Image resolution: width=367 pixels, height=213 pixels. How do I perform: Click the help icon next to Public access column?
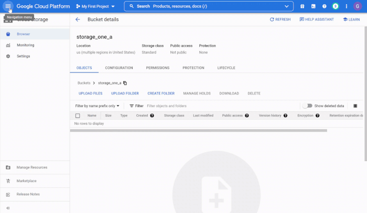coord(247,115)
